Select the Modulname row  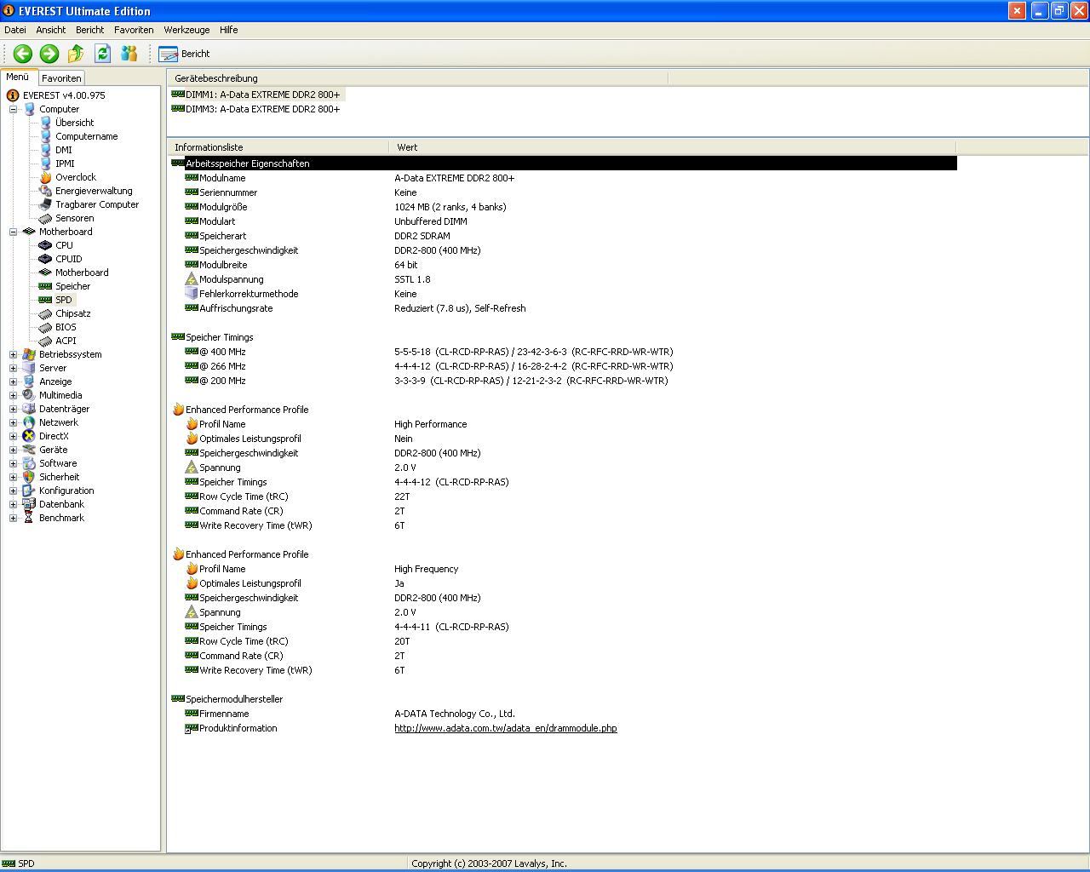(564, 178)
